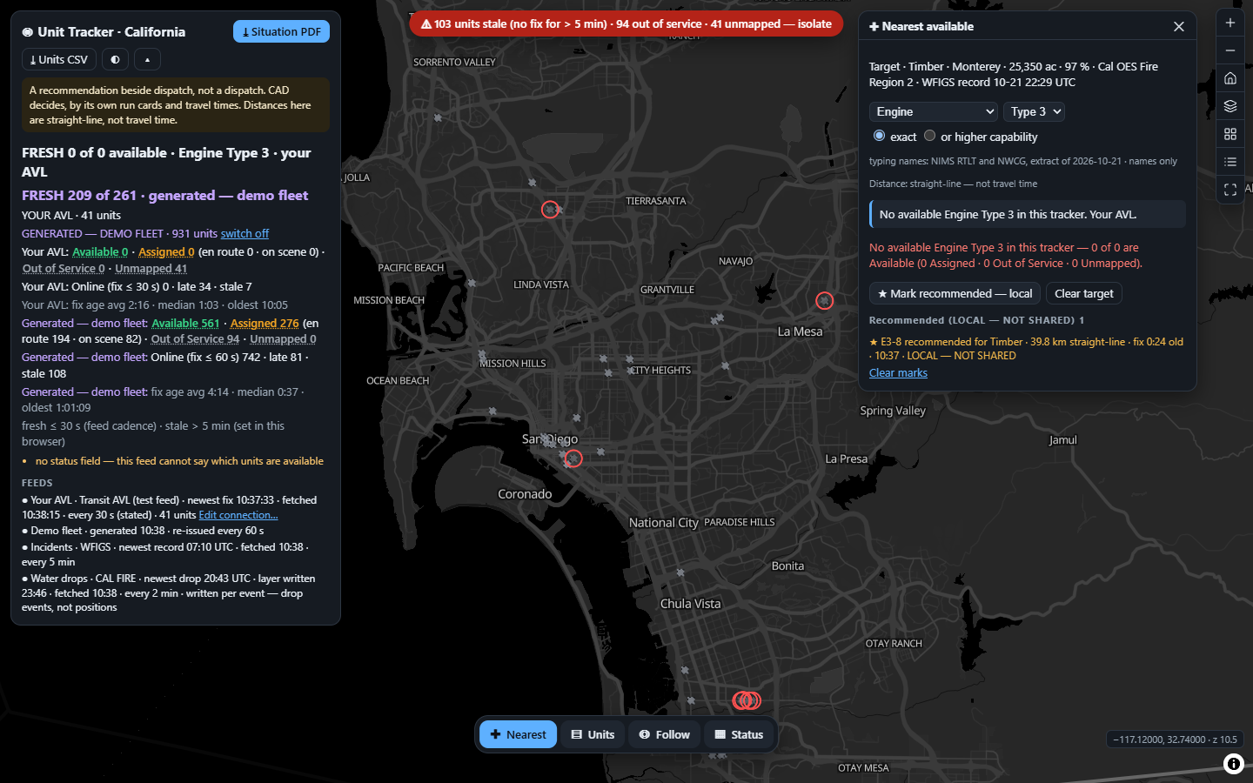Image resolution: width=1253 pixels, height=783 pixels.
Task: Close the Nearest available panel
Action: coord(1179,27)
